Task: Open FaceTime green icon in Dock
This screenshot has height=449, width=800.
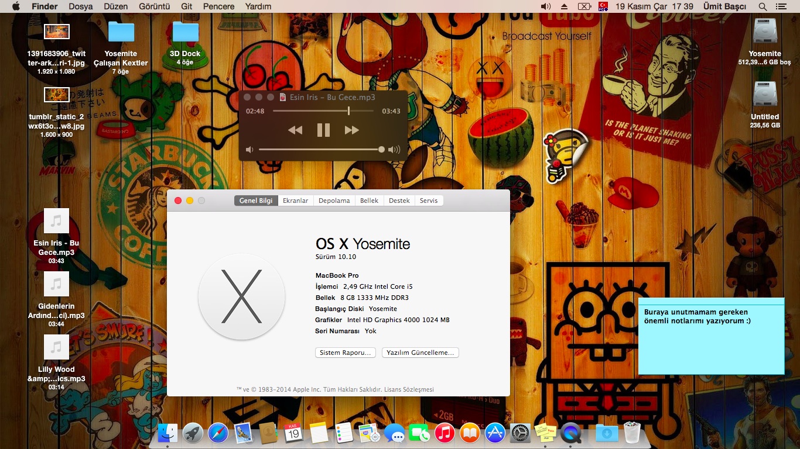Action: [x=419, y=433]
